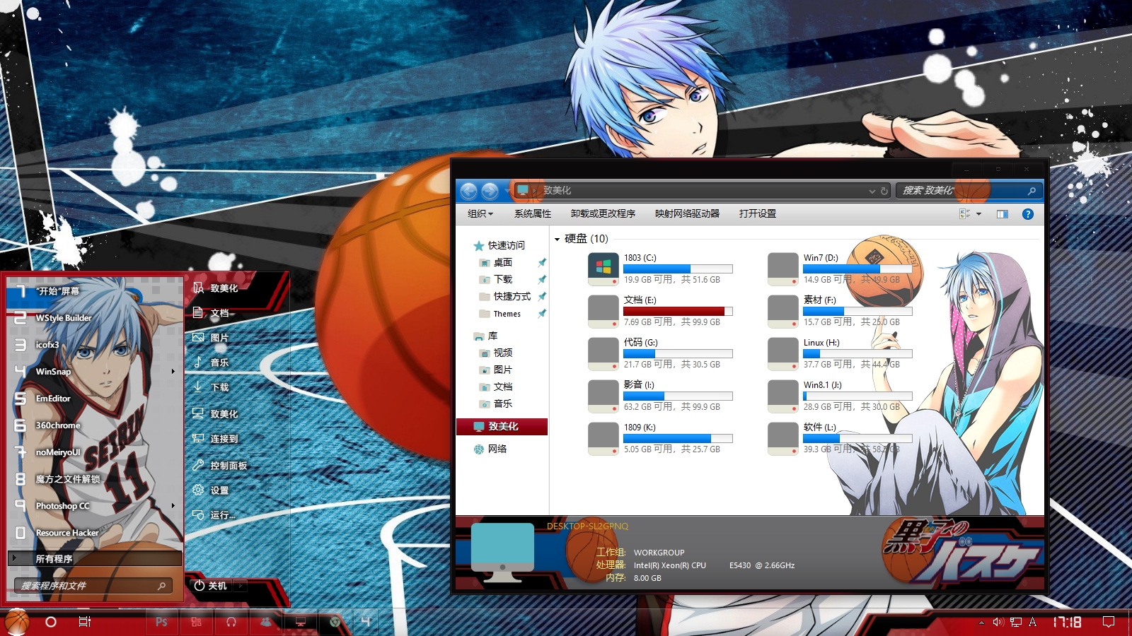1132x636 pixels.
Task: Select 控制面板 in the start menu
Action: 228,466
